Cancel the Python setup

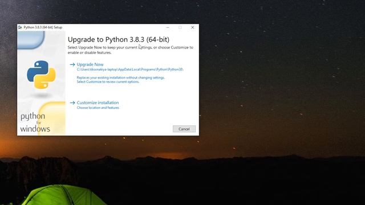tap(184, 129)
